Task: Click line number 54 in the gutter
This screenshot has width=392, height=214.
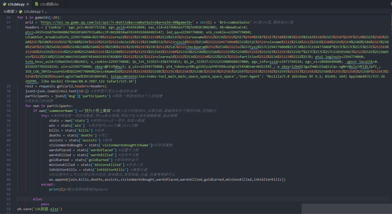Action: 9,209
